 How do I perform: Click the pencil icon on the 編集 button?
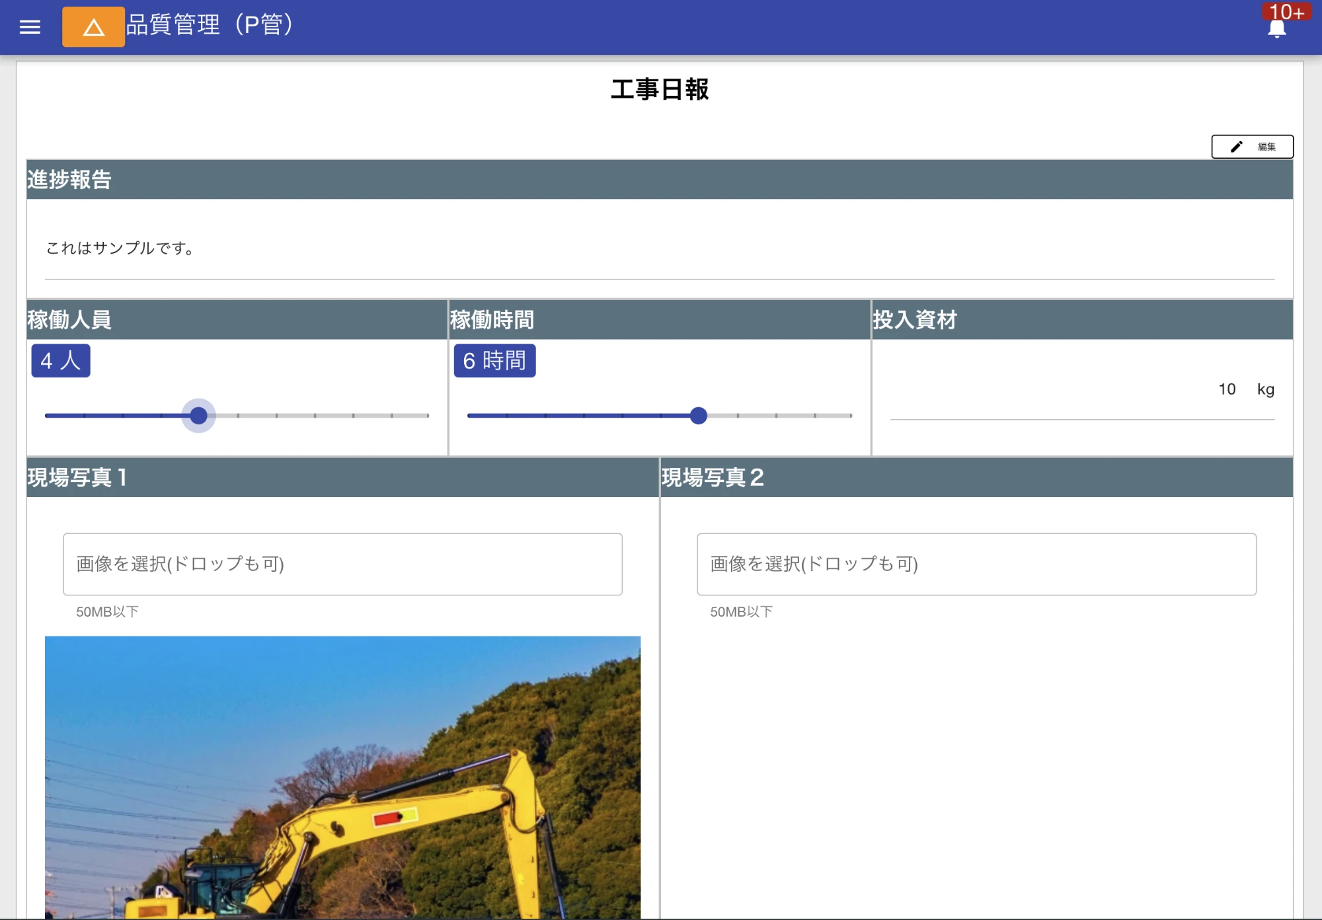[x=1236, y=147]
